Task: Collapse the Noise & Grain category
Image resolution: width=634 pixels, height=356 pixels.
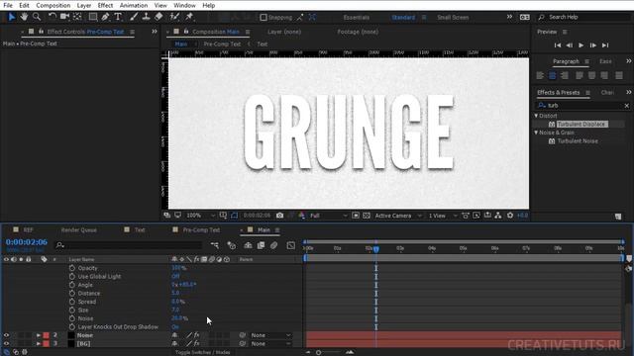Action: point(536,133)
